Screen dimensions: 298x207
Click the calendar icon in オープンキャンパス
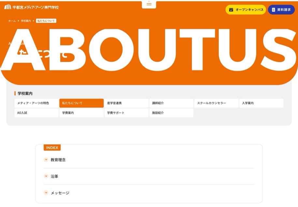pos(231,10)
